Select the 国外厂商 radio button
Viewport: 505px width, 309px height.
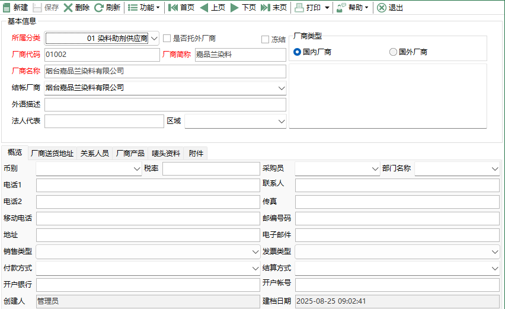(393, 52)
